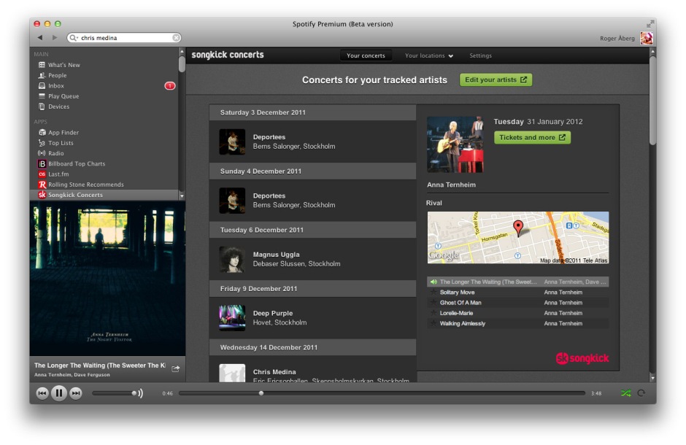Skip to the next track
686x445 pixels.
76,393
